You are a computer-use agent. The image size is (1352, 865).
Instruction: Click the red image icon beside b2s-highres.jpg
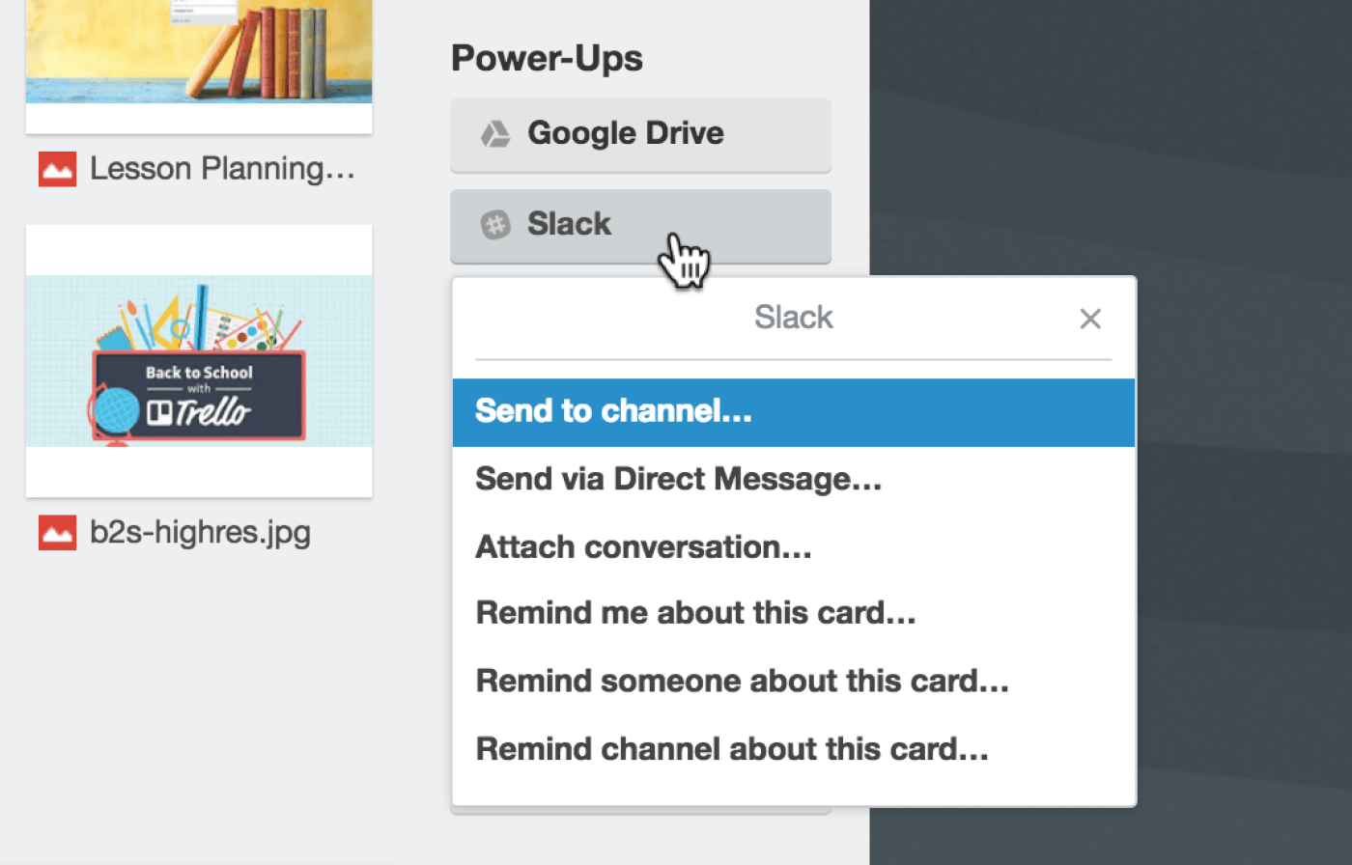click(55, 532)
